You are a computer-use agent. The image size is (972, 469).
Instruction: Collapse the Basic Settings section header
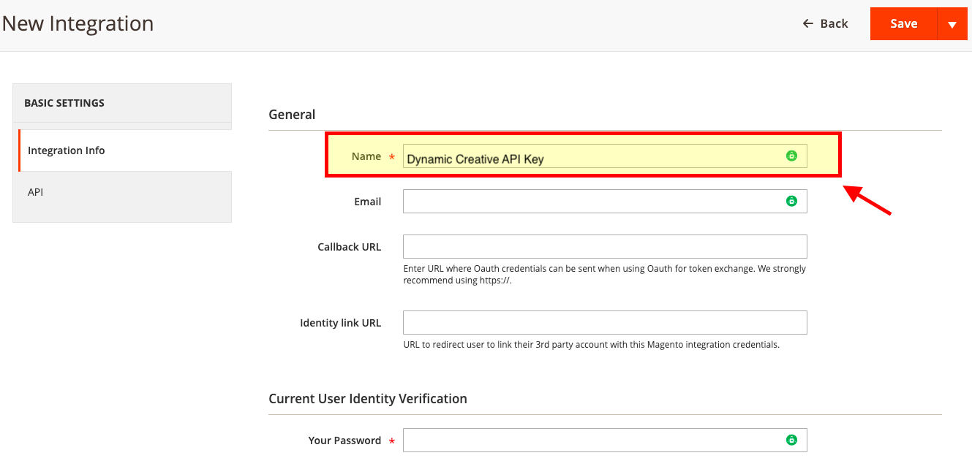(x=122, y=103)
